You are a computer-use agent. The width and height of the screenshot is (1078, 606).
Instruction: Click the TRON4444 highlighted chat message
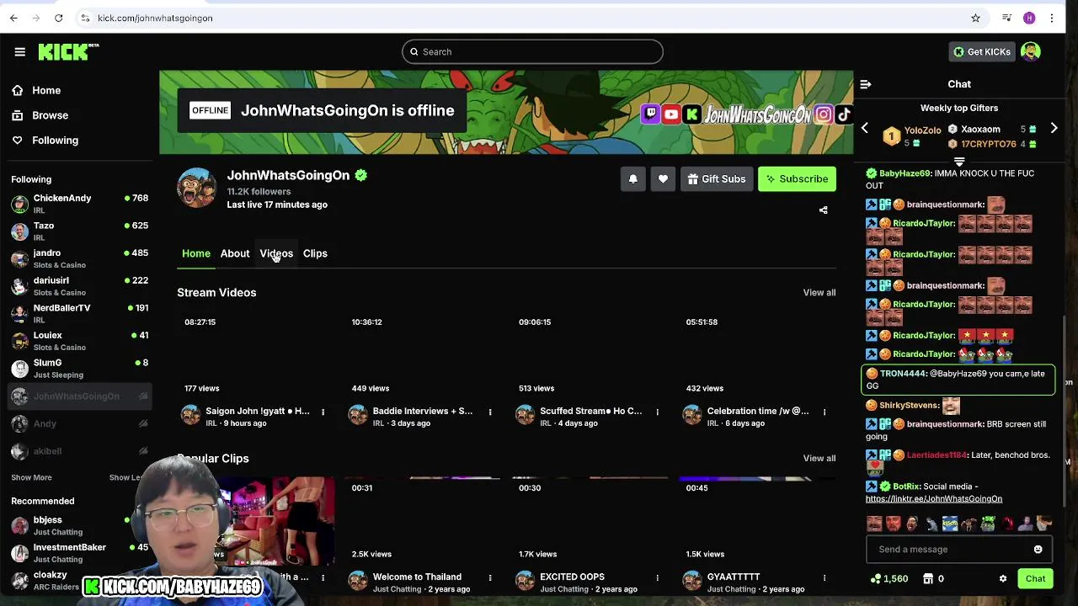point(958,380)
